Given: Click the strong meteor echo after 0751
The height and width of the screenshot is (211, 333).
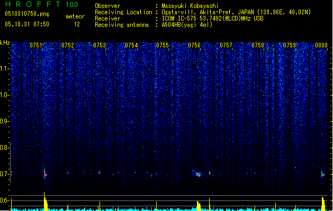Looking at the screenshot, I should (x=45, y=174).
